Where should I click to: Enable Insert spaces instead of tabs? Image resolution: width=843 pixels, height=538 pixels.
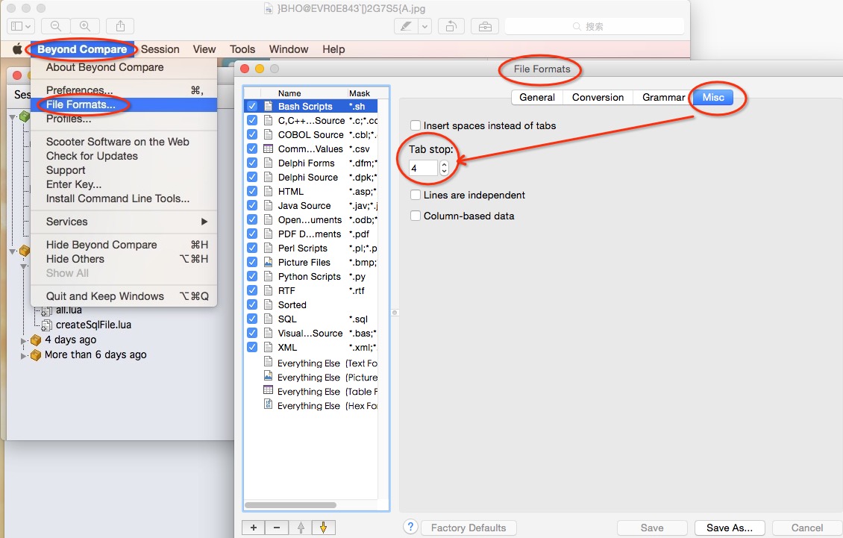415,125
